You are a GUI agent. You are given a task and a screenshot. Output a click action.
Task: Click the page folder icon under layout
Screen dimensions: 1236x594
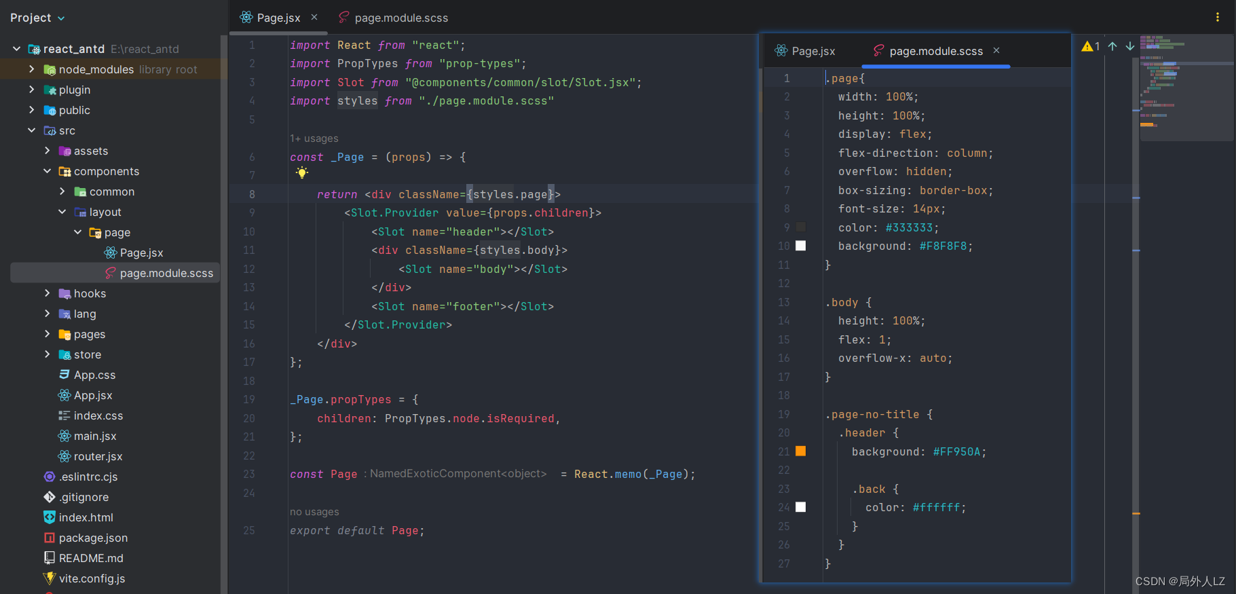pos(95,232)
